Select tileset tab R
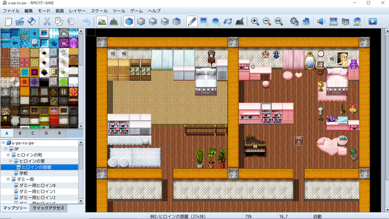The image size is (389, 219). (59, 133)
